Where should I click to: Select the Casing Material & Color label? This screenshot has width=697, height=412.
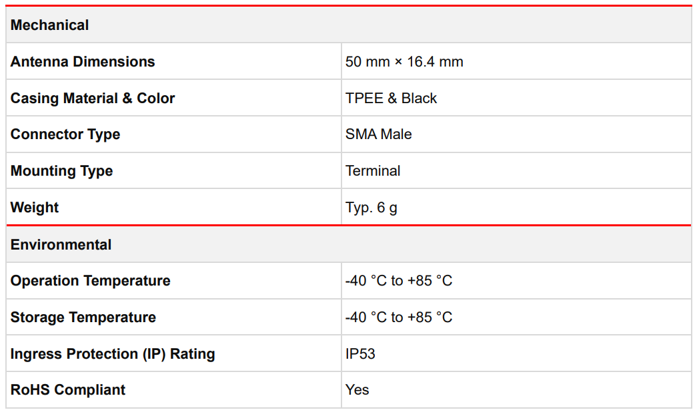tap(93, 99)
